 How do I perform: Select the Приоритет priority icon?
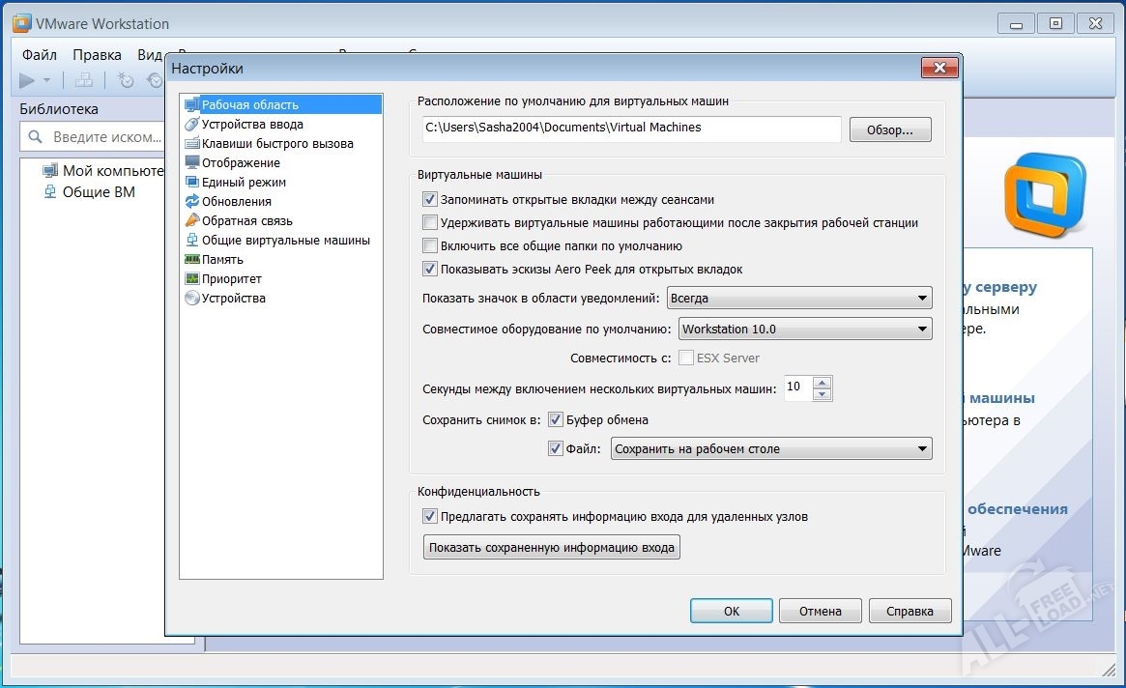click(x=192, y=278)
